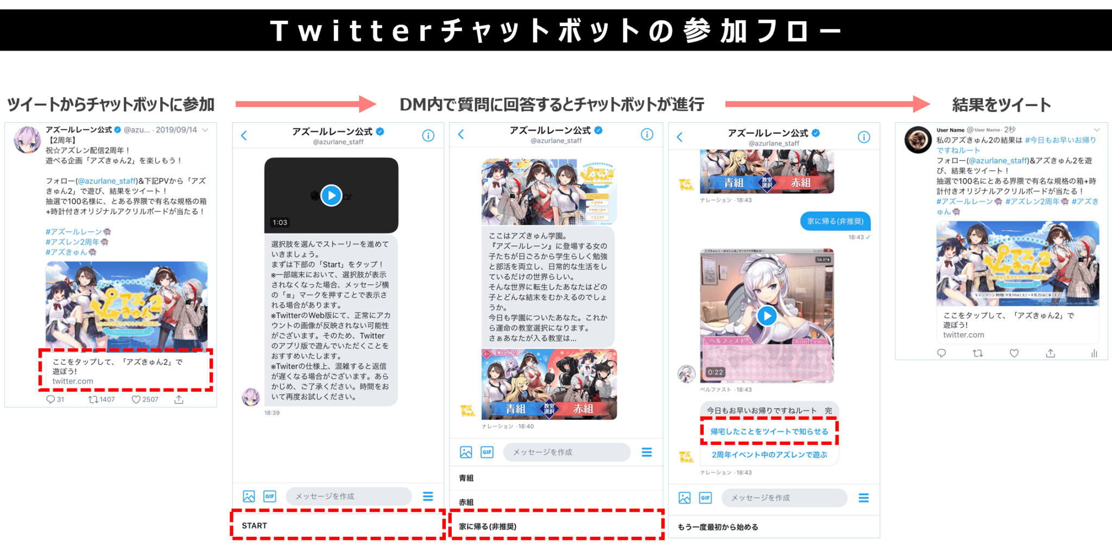This screenshot has width=1112, height=553.
Task: Click sent bubble 家に帰る(非推奨) at 18:43
Action: click(835, 221)
